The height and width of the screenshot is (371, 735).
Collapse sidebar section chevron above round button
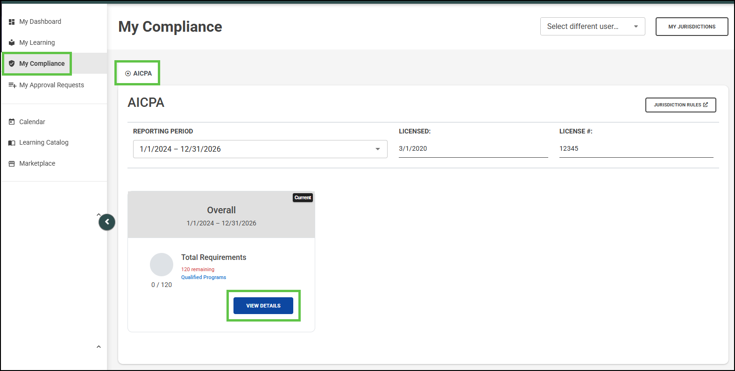[99, 215]
